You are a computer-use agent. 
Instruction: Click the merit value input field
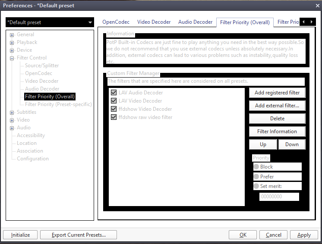[279, 197]
